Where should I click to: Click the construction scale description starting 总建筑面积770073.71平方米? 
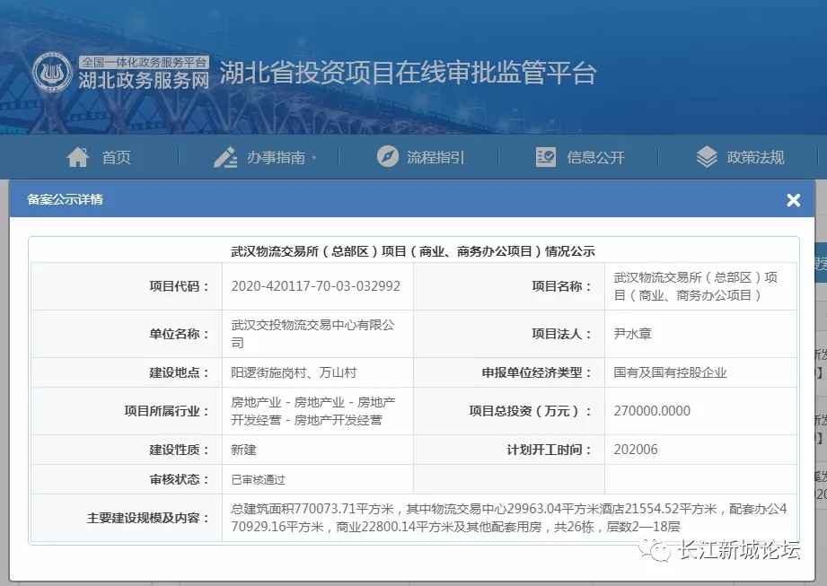click(509, 518)
